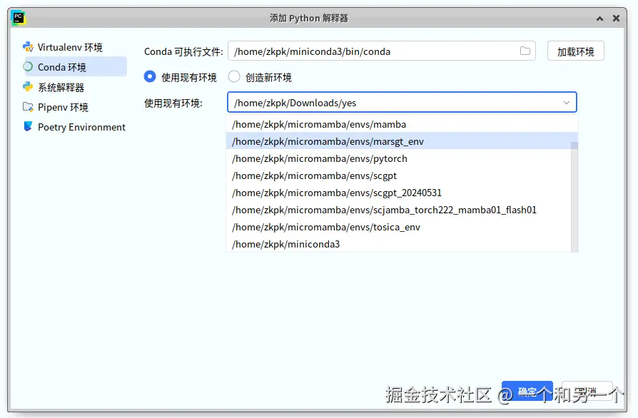This screenshot has height=418, width=638.
Task: Choose the 创造新环境 radio option
Action: pos(234,76)
